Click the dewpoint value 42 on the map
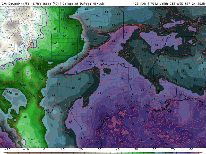This screenshot has height=154, width=206. 39,35
